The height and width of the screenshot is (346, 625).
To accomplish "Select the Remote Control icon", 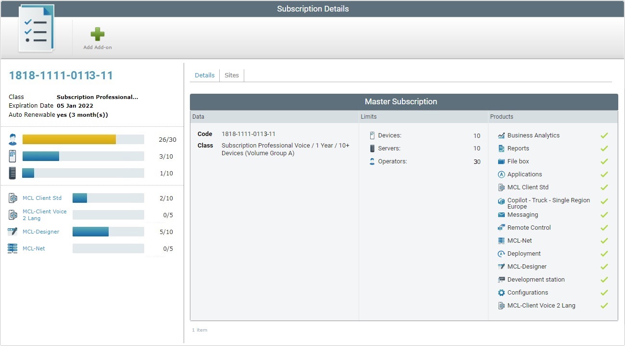I will (x=501, y=227).
